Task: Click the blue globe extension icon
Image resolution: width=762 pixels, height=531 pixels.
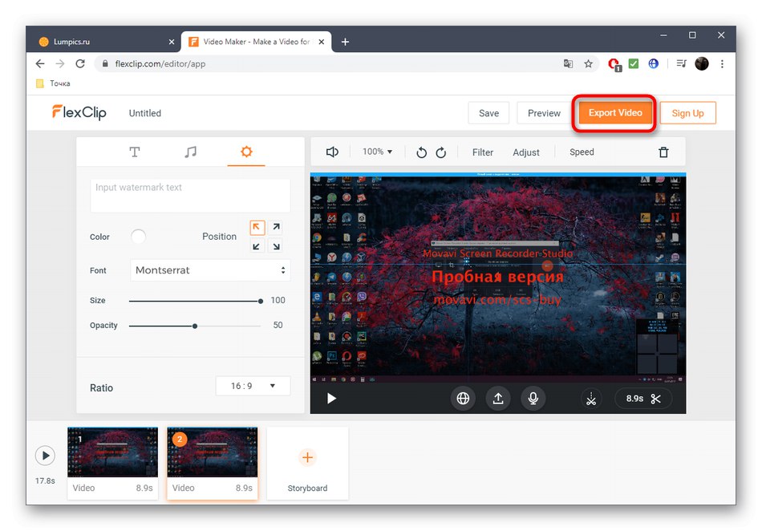Action: click(653, 63)
